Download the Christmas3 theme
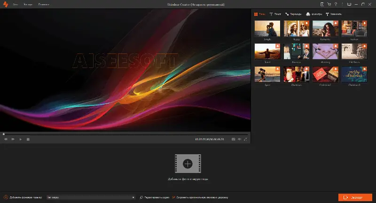 pyautogui.click(x=365, y=69)
